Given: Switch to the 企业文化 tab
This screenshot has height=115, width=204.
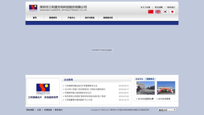Looking at the screenshot, I should pyautogui.click(x=139, y=79).
